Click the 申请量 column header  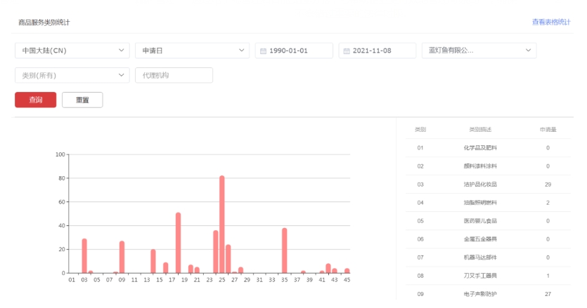pyautogui.click(x=548, y=130)
